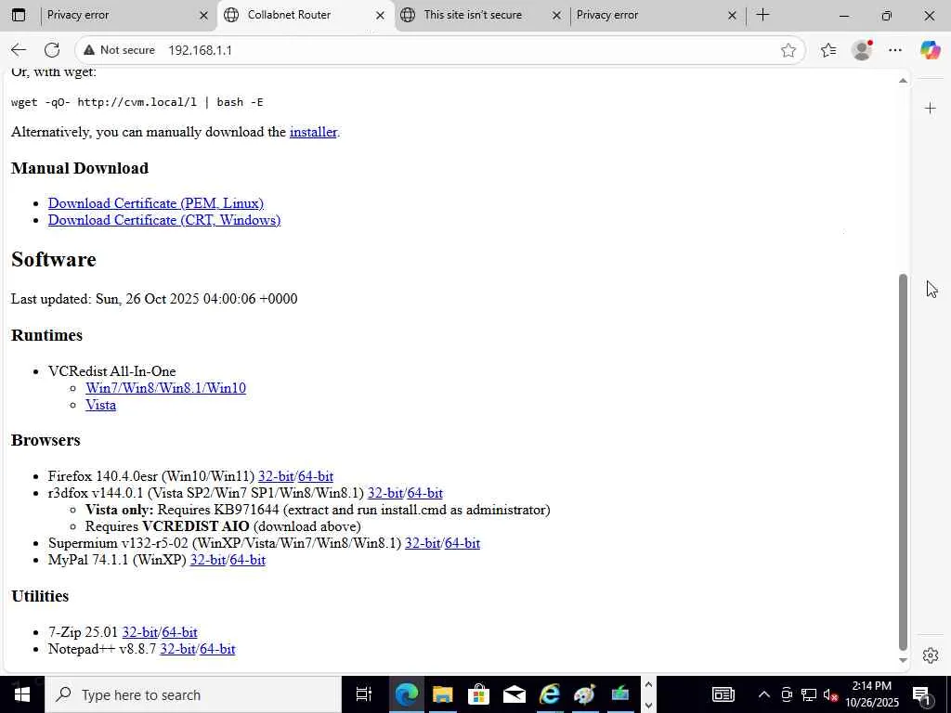Open the Windows Start menu

pos(22,694)
